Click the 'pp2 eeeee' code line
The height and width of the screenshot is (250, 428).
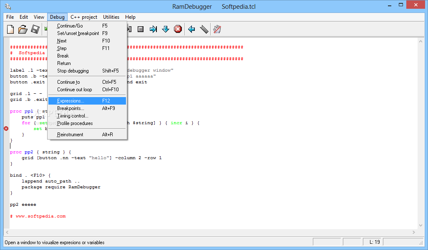[23, 205]
